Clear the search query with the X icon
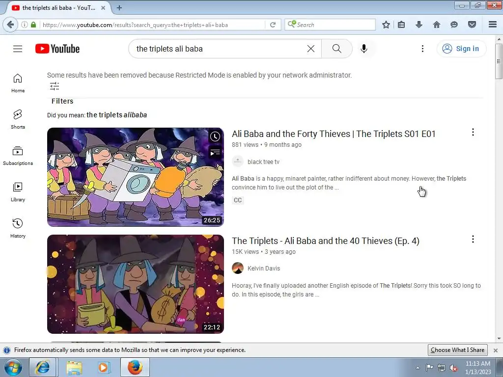This screenshot has height=377, width=503. [x=311, y=49]
